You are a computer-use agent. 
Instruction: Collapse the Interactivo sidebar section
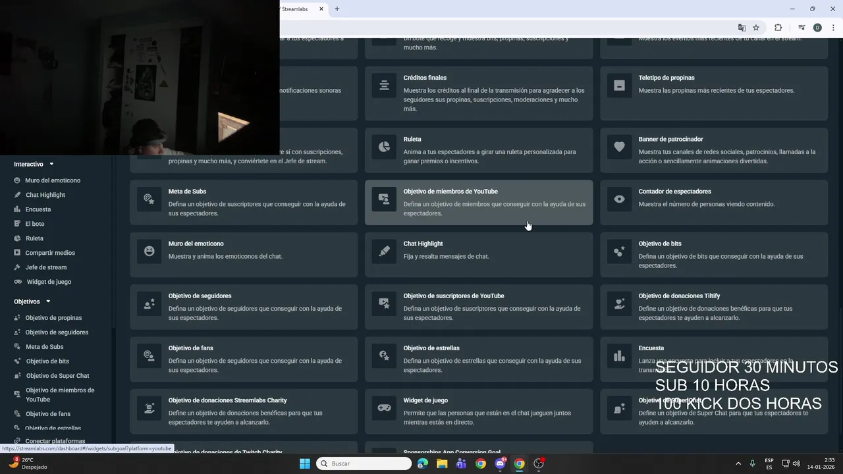34,164
